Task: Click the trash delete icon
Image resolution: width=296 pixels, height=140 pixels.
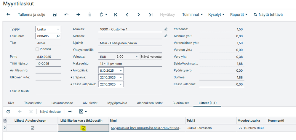Action: pyautogui.click(x=90, y=15)
